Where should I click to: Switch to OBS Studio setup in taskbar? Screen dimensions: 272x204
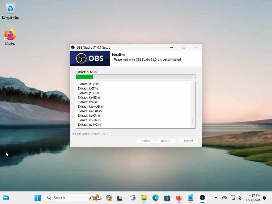point(202,198)
